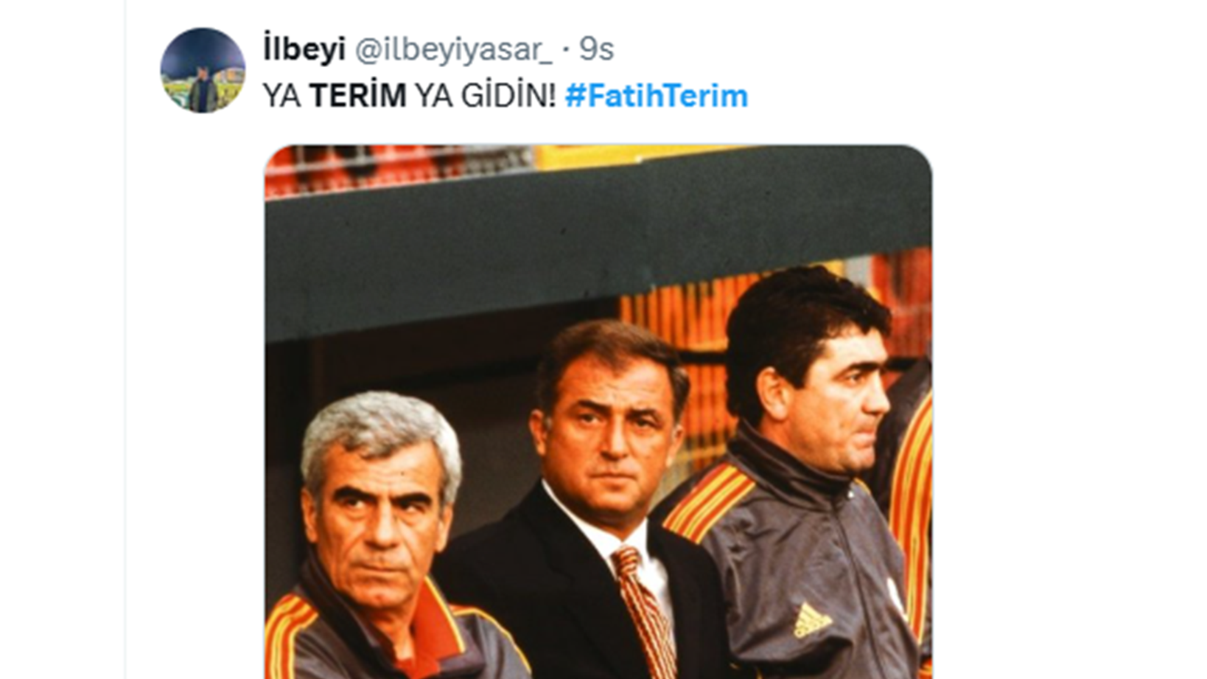This screenshot has width=1207, height=679.
Task: Click the words YA GİDİN! in the tweet
Action: point(485,96)
